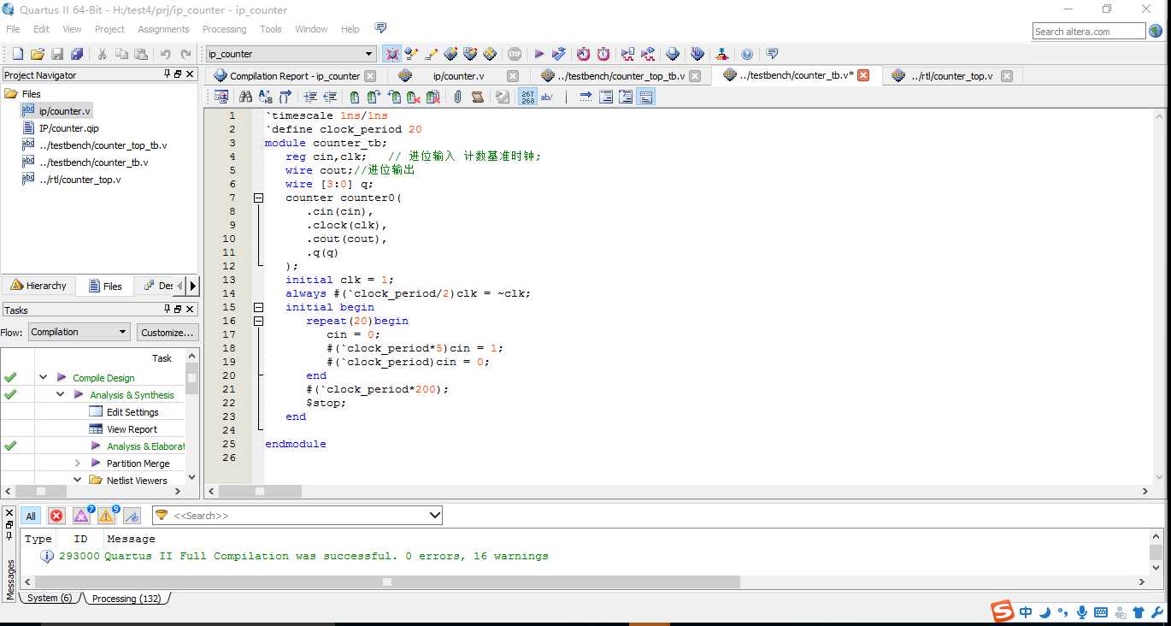Image resolution: width=1171 pixels, height=626 pixels.
Task: Click the Start Compilation play icon
Action: tap(539, 54)
